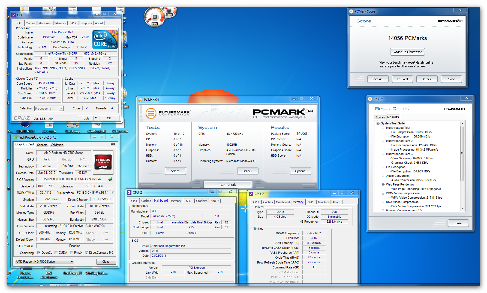Image resolution: width=487 pixels, height=293 pixels.
Task: Click OK in the CPU-Z Intel Core i5 window
Action: [x=109, y=118]
